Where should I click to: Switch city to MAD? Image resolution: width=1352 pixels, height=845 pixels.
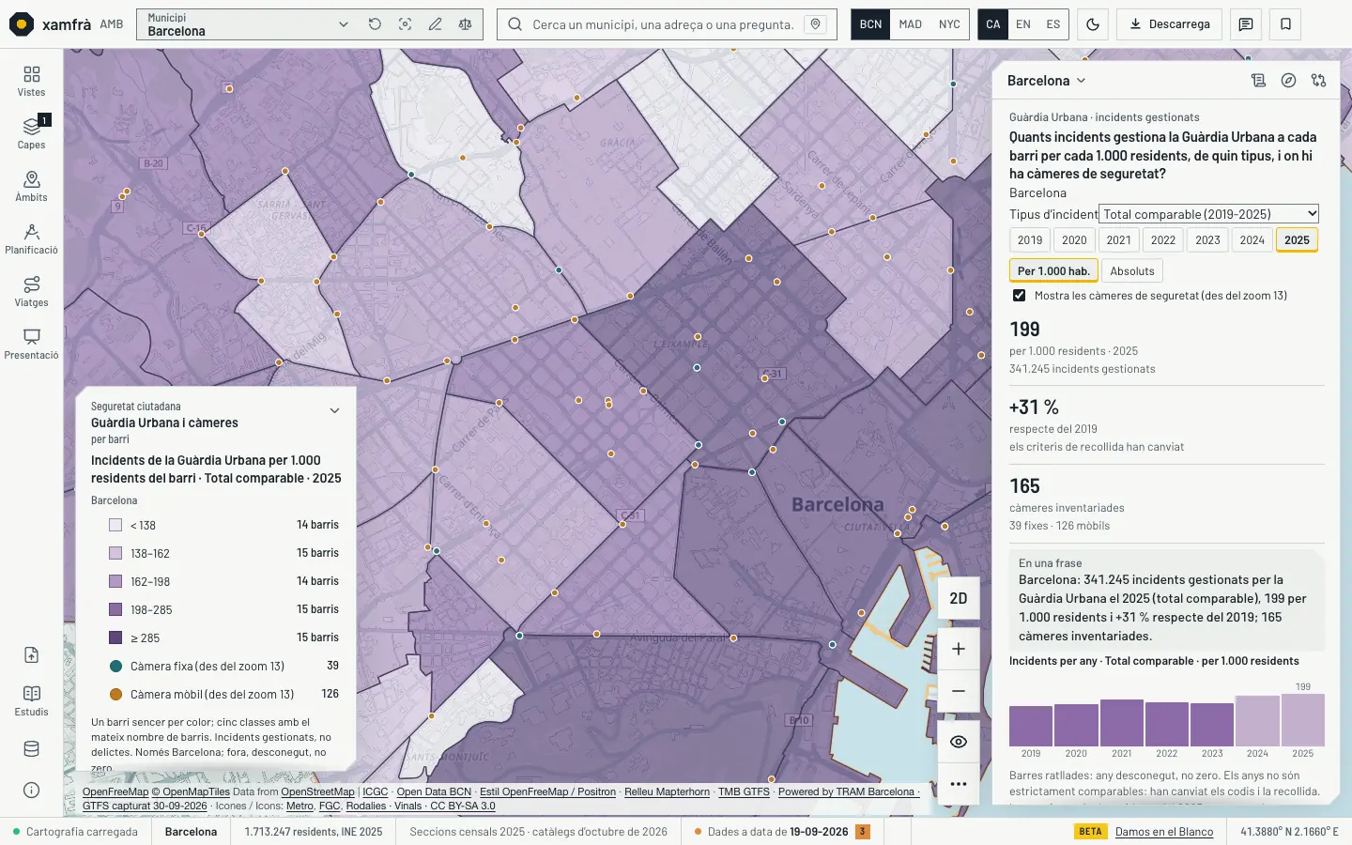(910, 24)
